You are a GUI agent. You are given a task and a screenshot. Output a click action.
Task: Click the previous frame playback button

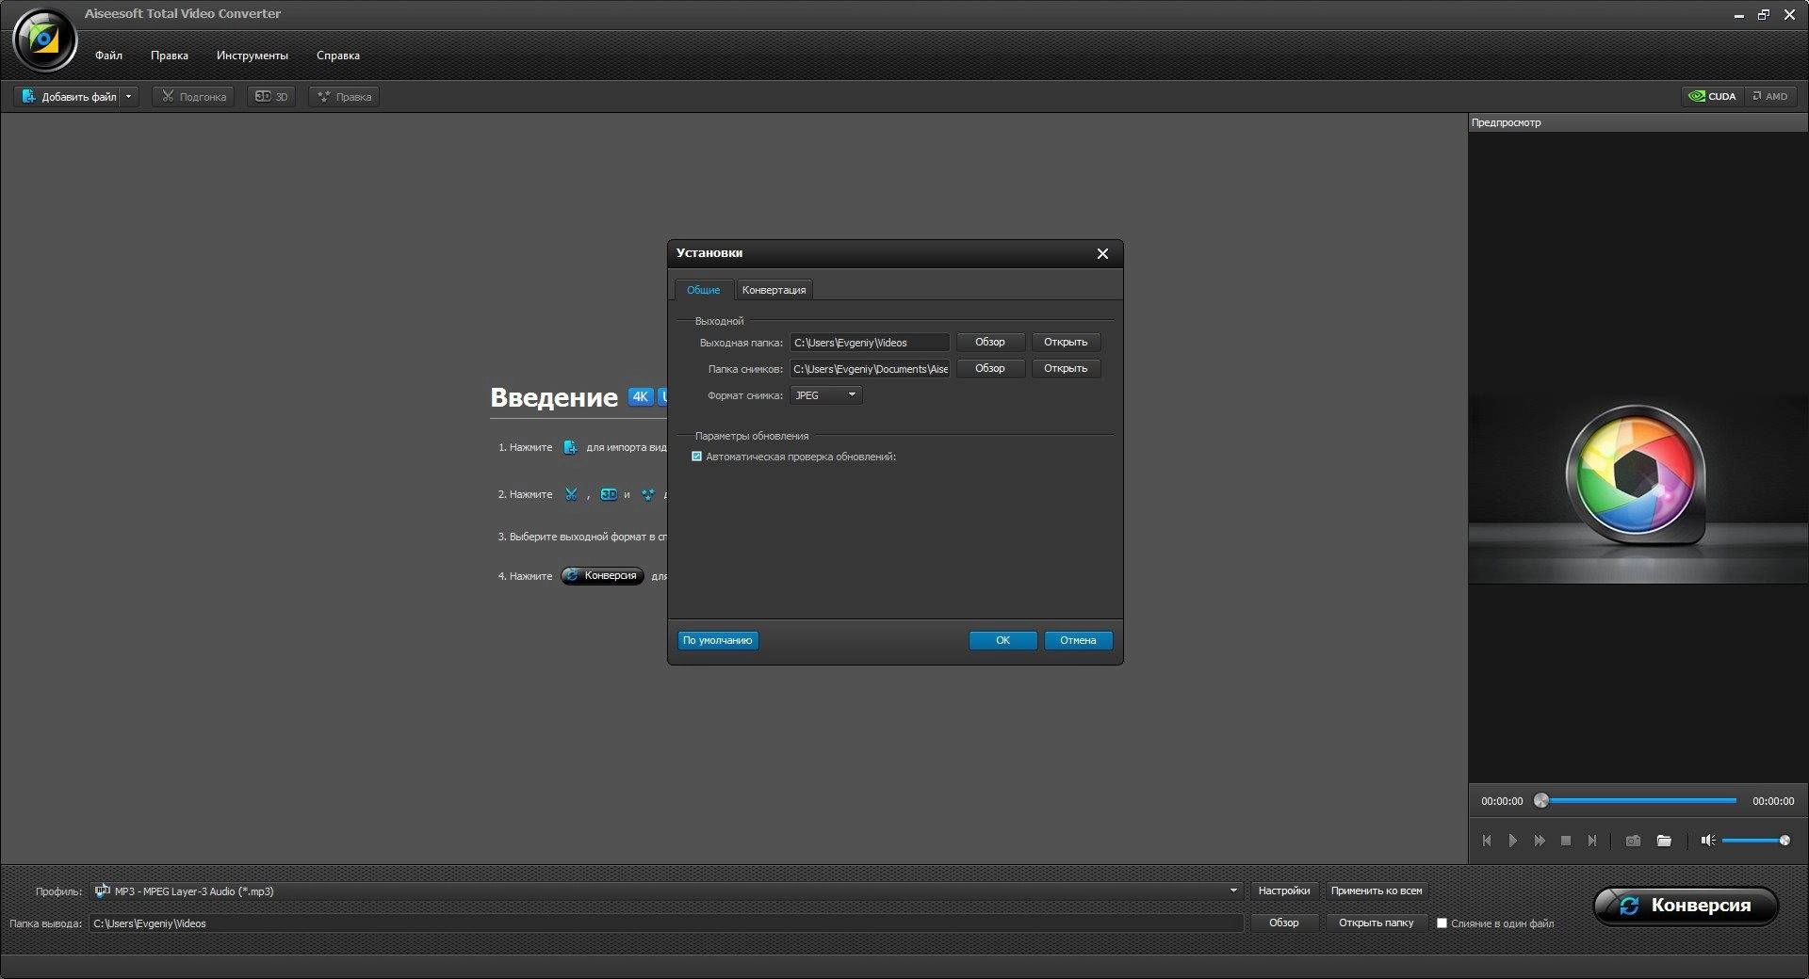point(1487,841)
